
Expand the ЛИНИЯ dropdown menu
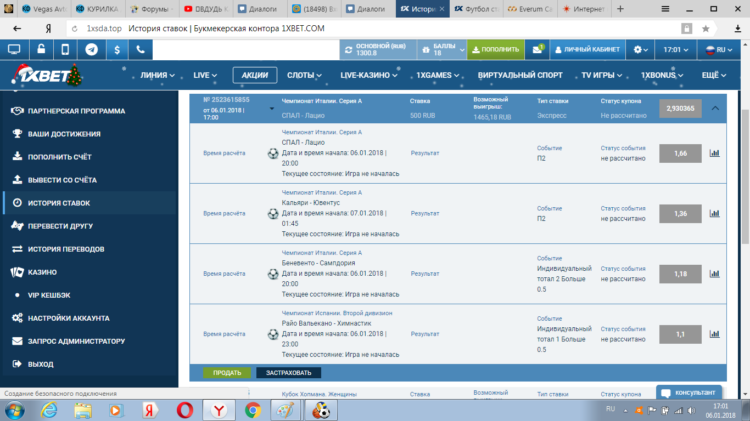(x=158, y=75)
